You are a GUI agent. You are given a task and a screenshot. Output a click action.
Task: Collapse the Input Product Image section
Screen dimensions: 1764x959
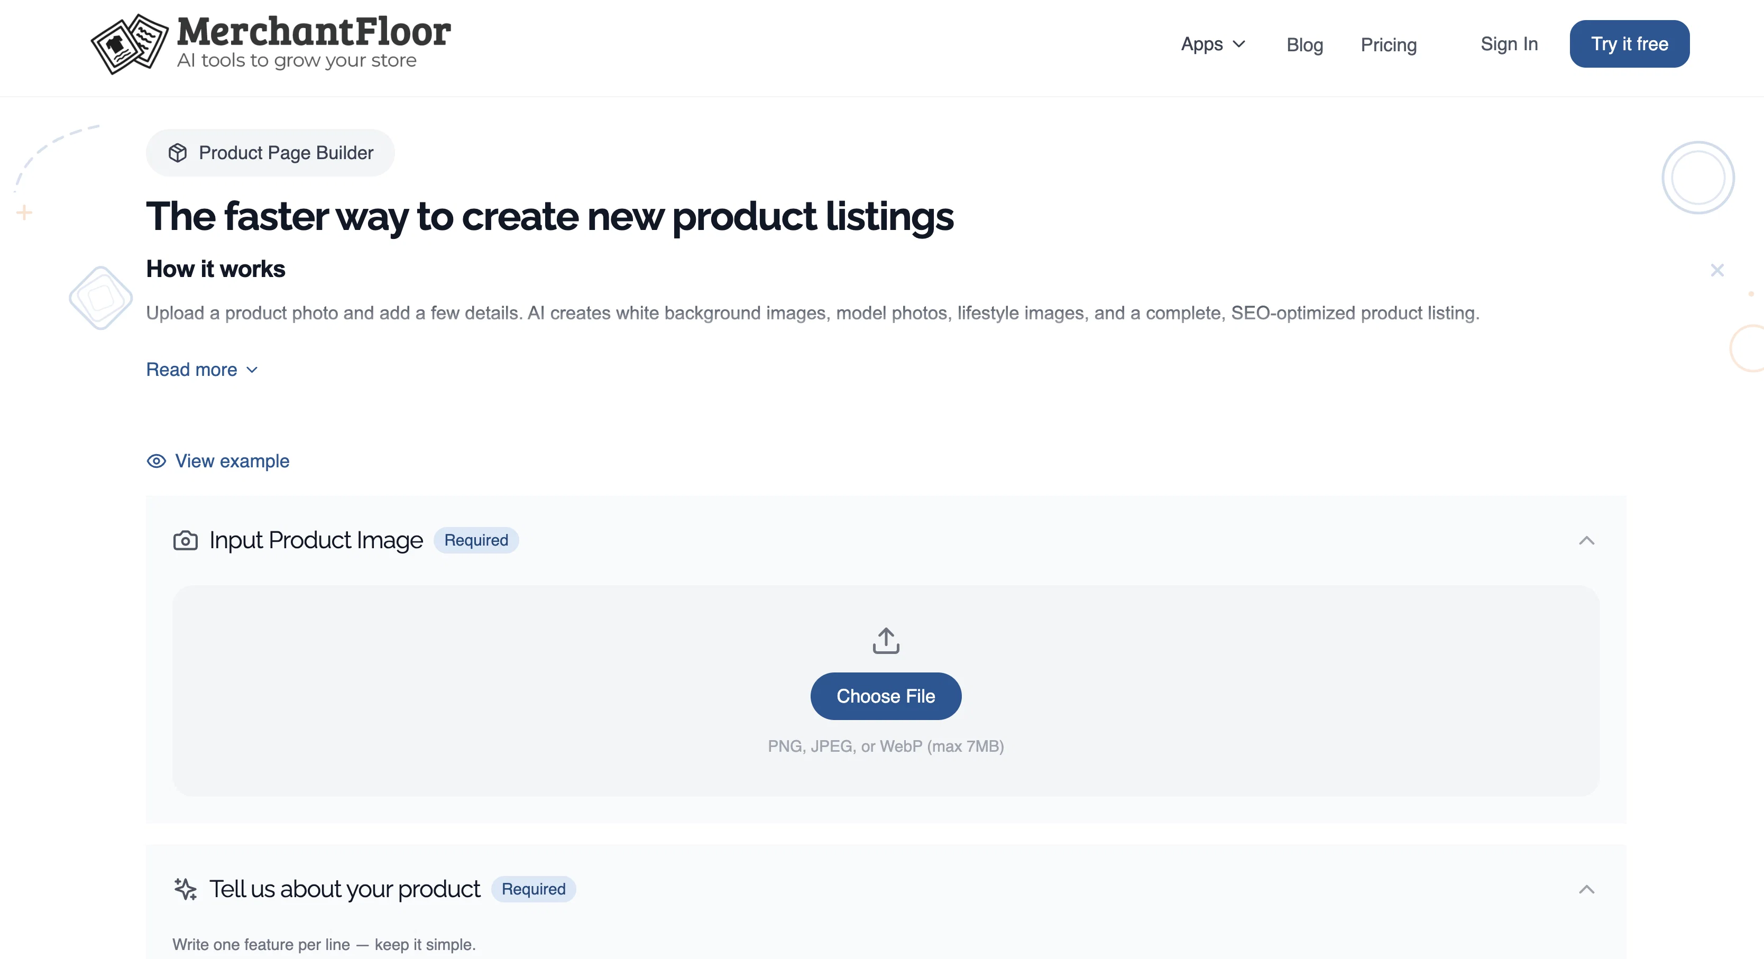pos(1587,541)
